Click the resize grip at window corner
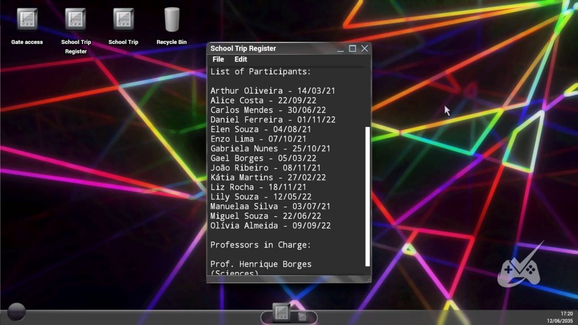The width and height of the screenshot is (578, 325). pos(369,279)
